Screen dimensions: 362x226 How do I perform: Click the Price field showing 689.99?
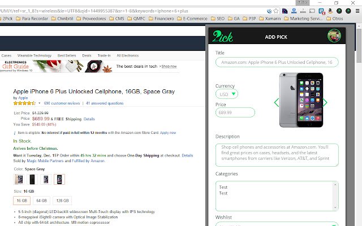235,112
